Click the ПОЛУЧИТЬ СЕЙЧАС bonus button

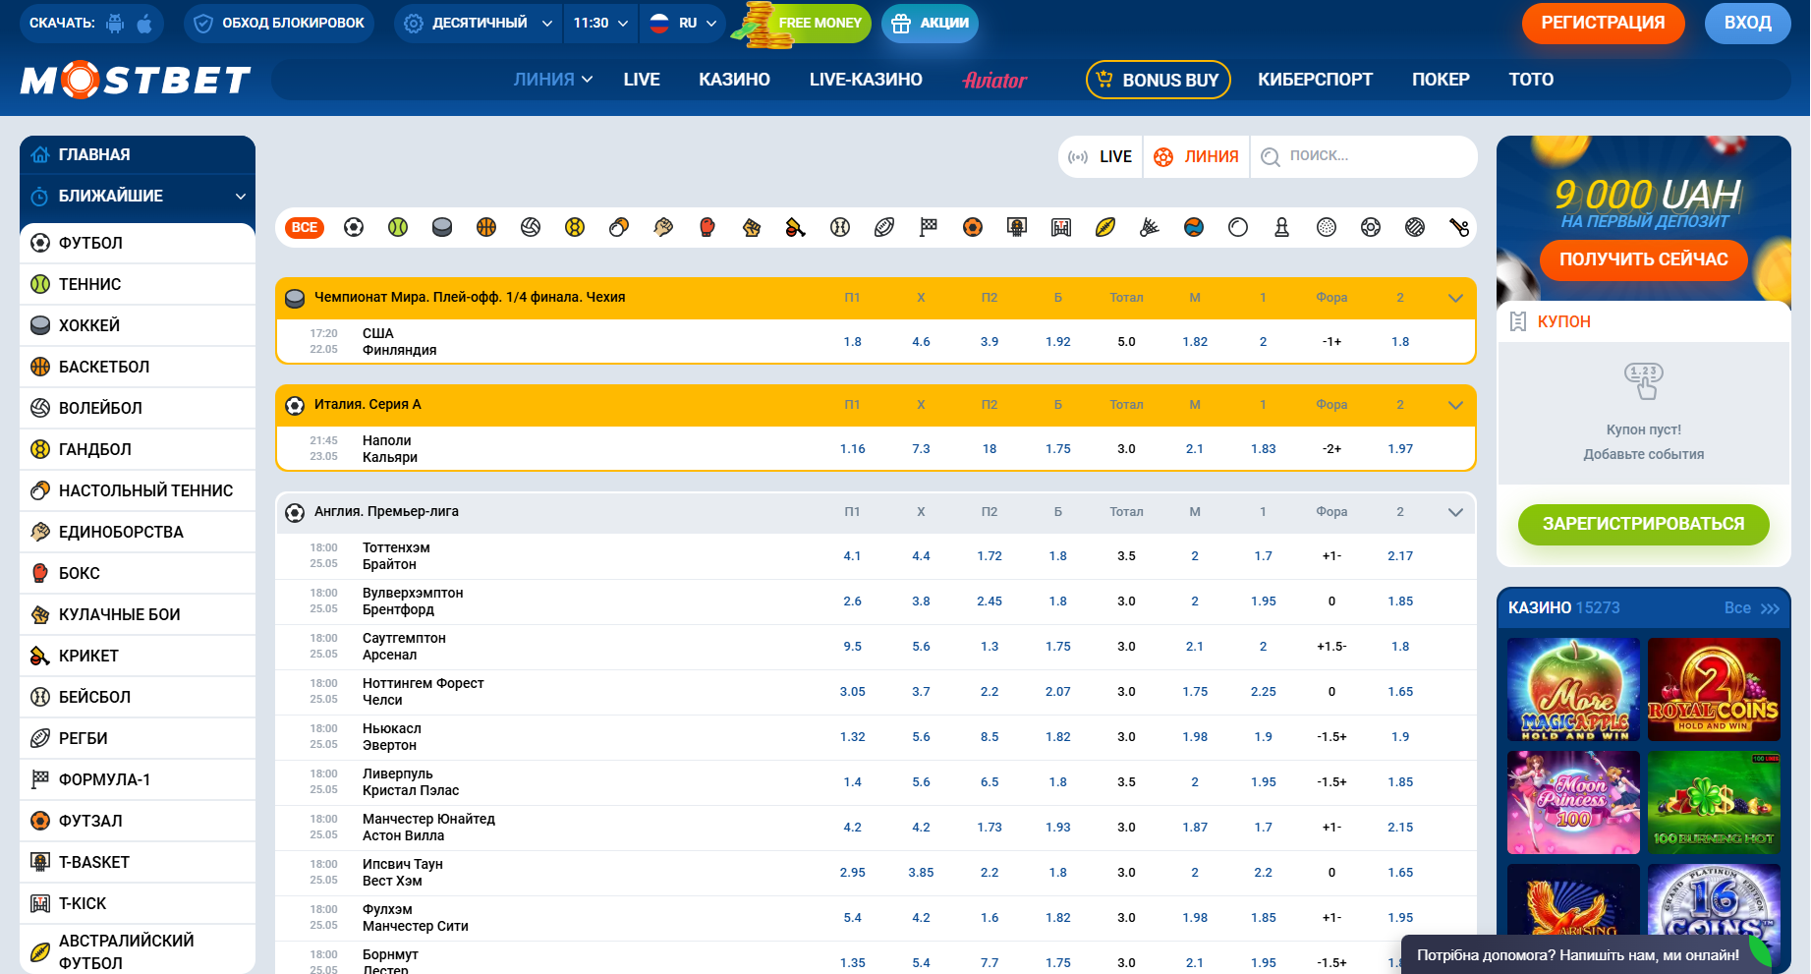point(1643,259)
